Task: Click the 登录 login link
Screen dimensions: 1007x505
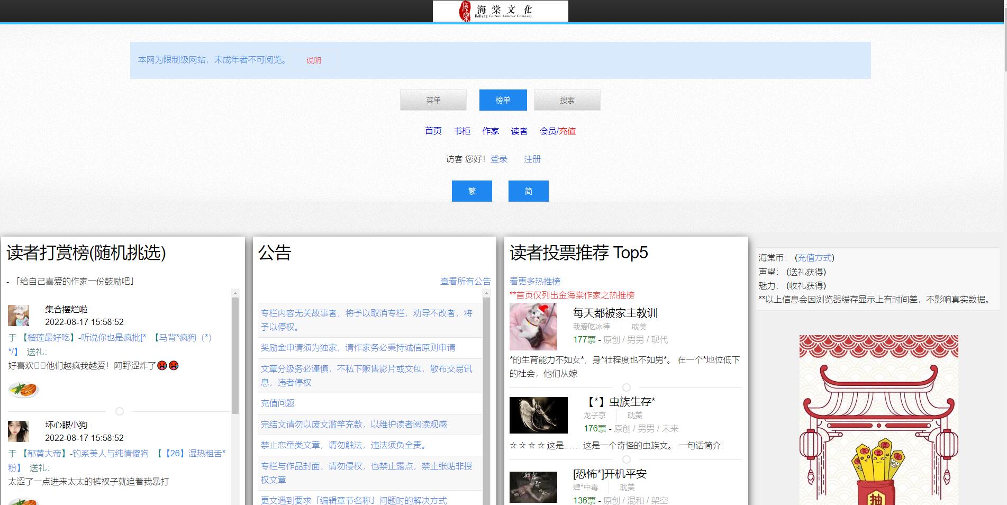Action: (x=498, y=159)
